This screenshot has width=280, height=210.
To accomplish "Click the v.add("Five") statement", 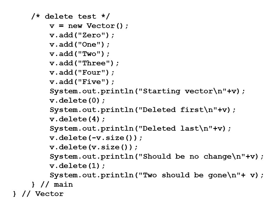I will 82,82.
